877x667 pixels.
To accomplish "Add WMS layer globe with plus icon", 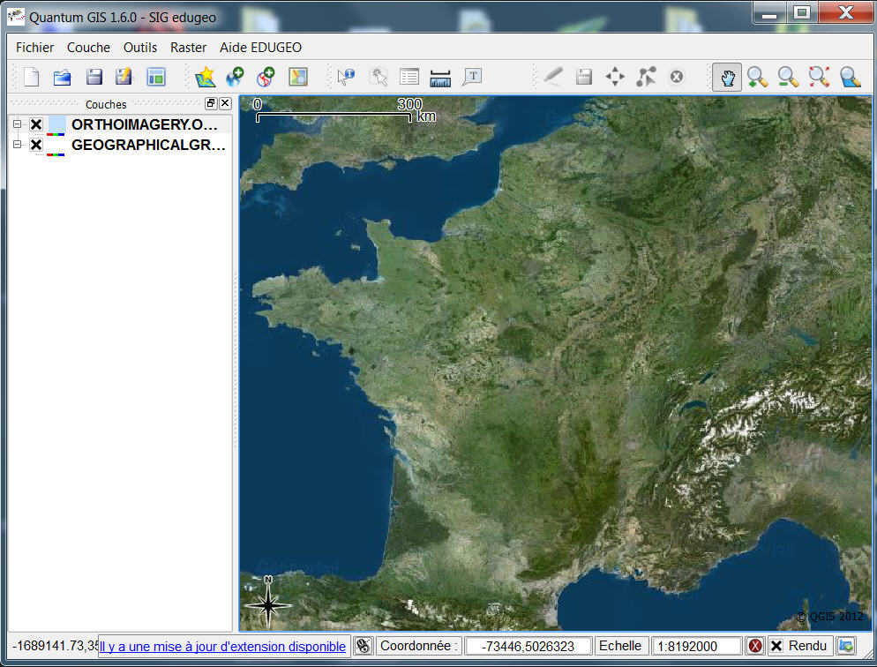I will (x=236, y=77).
